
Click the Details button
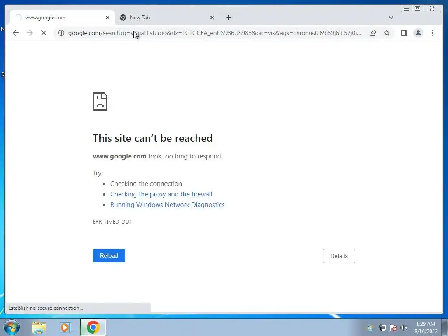click(x=339, y=256)
